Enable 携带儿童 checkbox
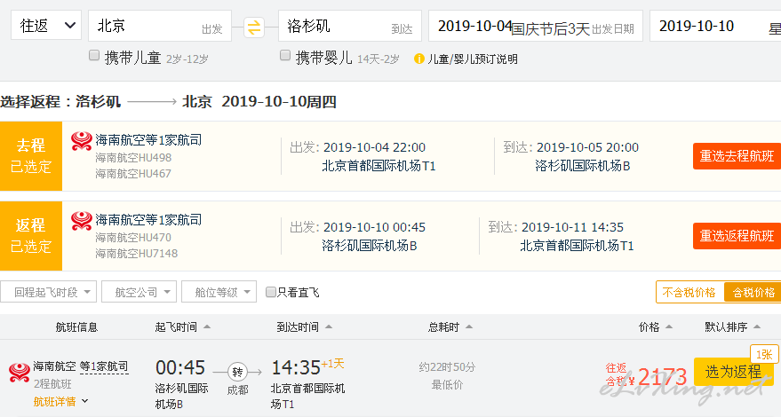 click(94, 55)
